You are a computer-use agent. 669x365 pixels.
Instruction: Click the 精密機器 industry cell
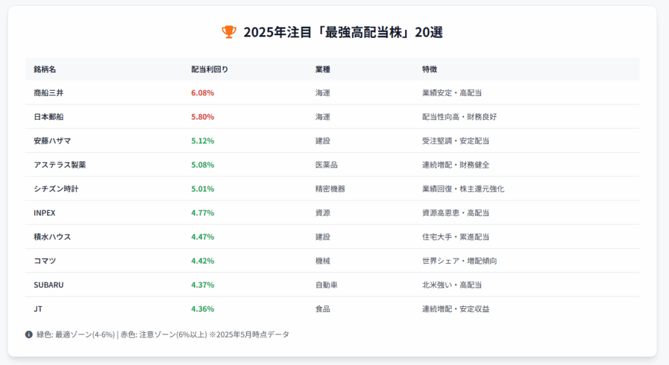pyautogui.click(x=330, y=189)
